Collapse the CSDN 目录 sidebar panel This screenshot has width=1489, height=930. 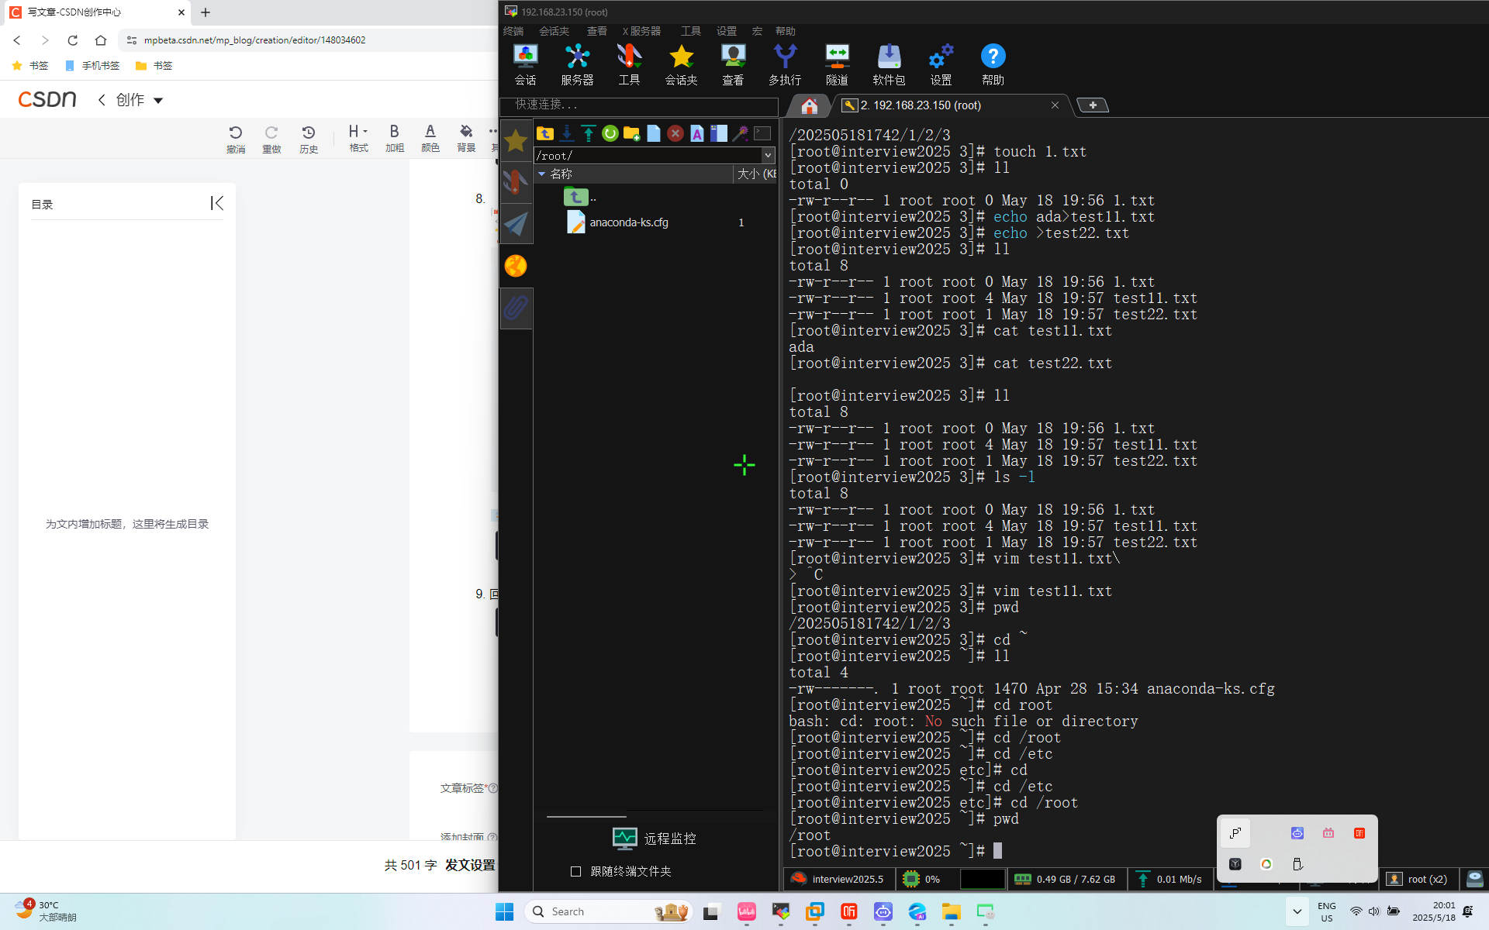tap(217, 203)
